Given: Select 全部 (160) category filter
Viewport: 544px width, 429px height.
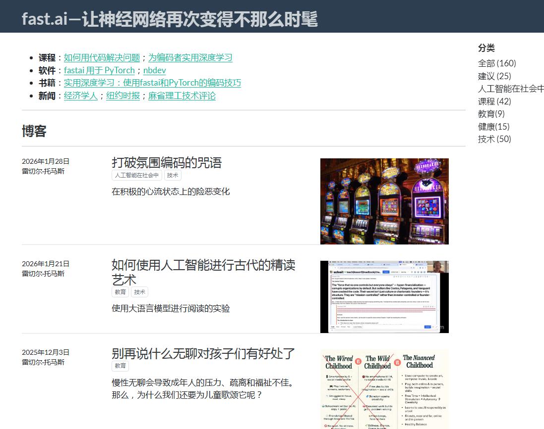Looking at the screenshot, I should [497, 63].
